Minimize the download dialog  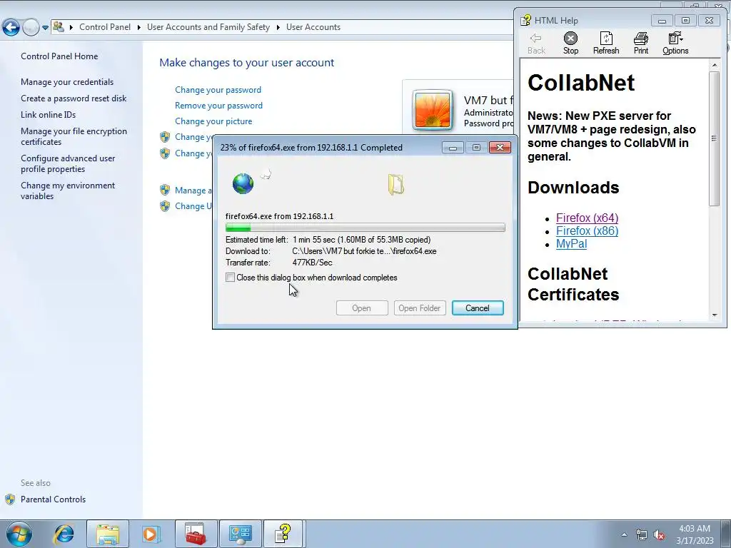point(453,148)
